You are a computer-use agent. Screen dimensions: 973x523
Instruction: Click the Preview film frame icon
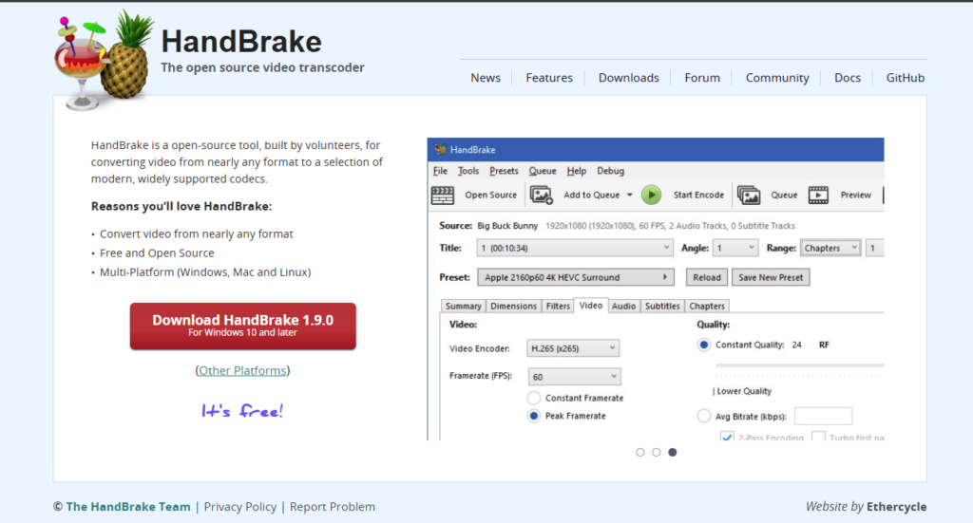tap(818, 196)
